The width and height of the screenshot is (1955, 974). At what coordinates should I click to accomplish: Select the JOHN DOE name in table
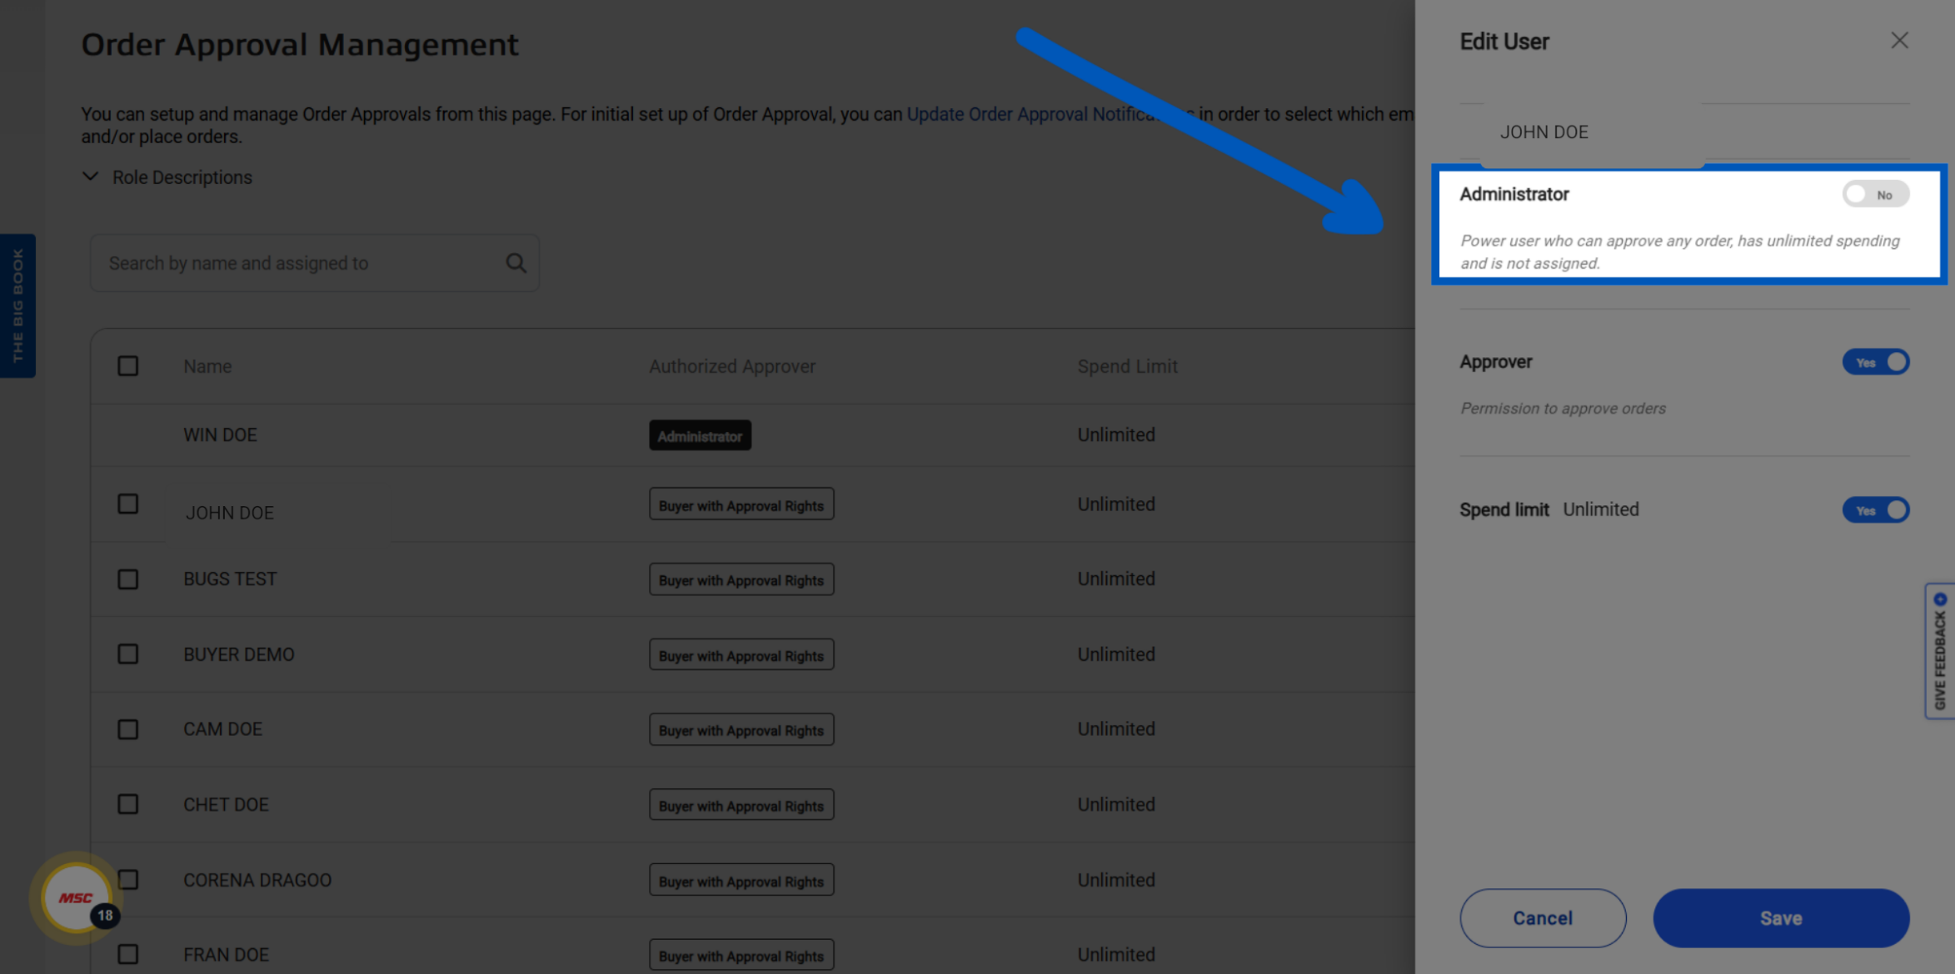tap(229, 513)
